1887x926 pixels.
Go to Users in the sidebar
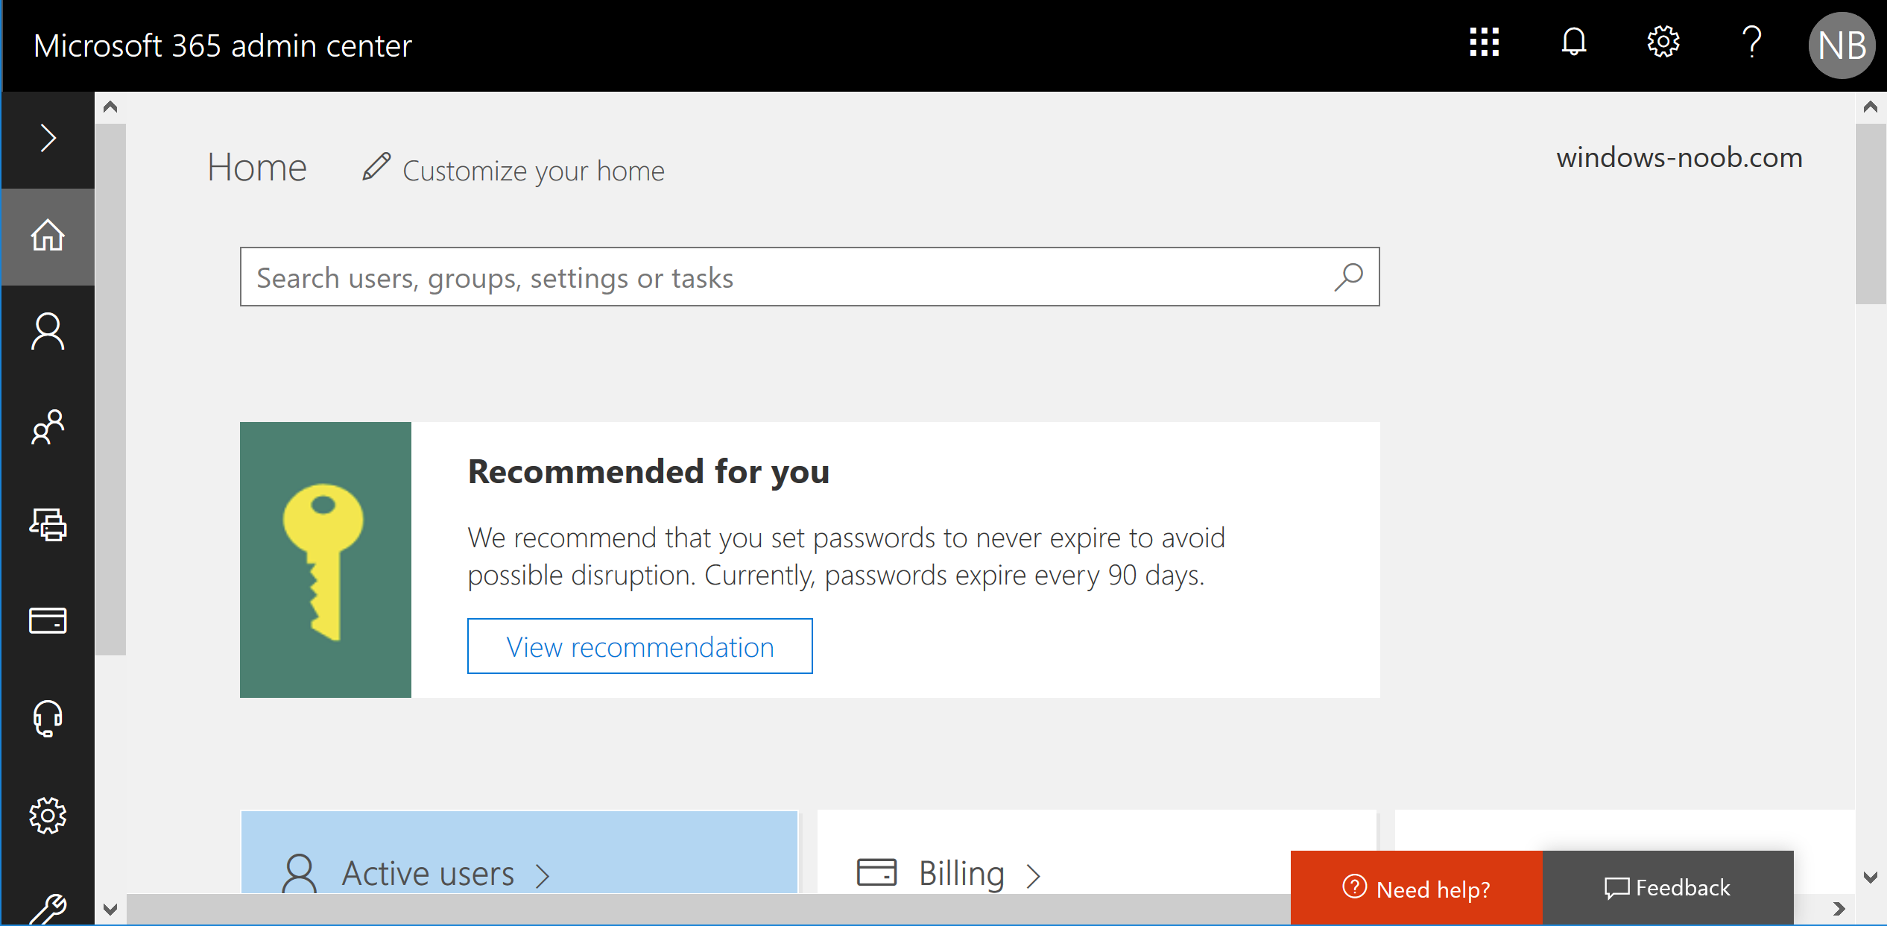click(x=48, y=332)
